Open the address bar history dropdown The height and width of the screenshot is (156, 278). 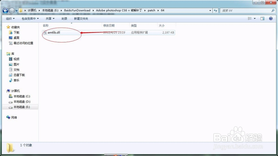(x=210, y=11)
